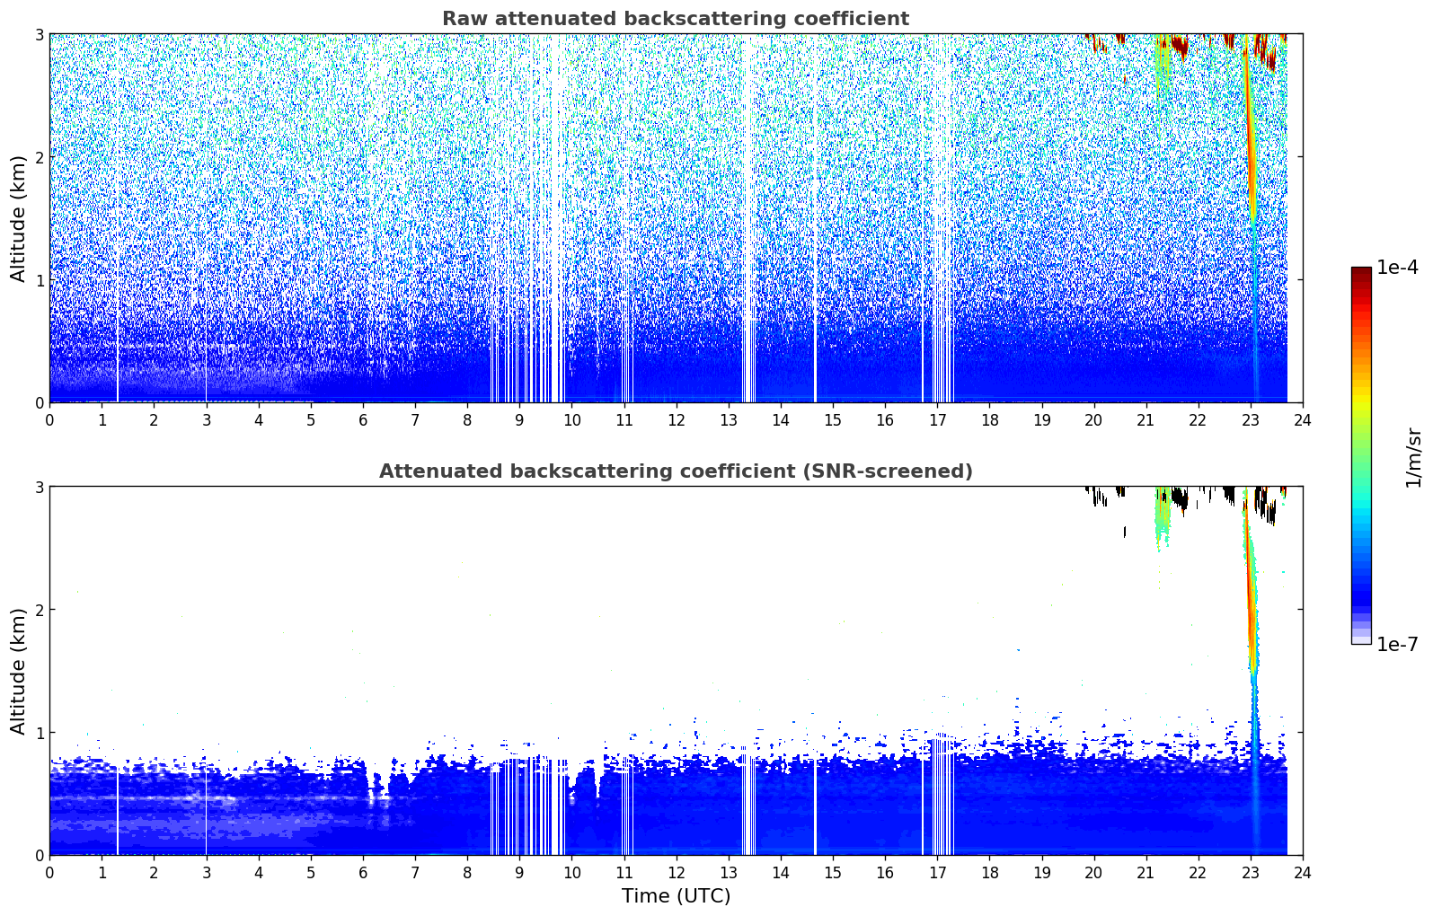Click the 1/m/sr colorbar unit label

pos(1413,456)
